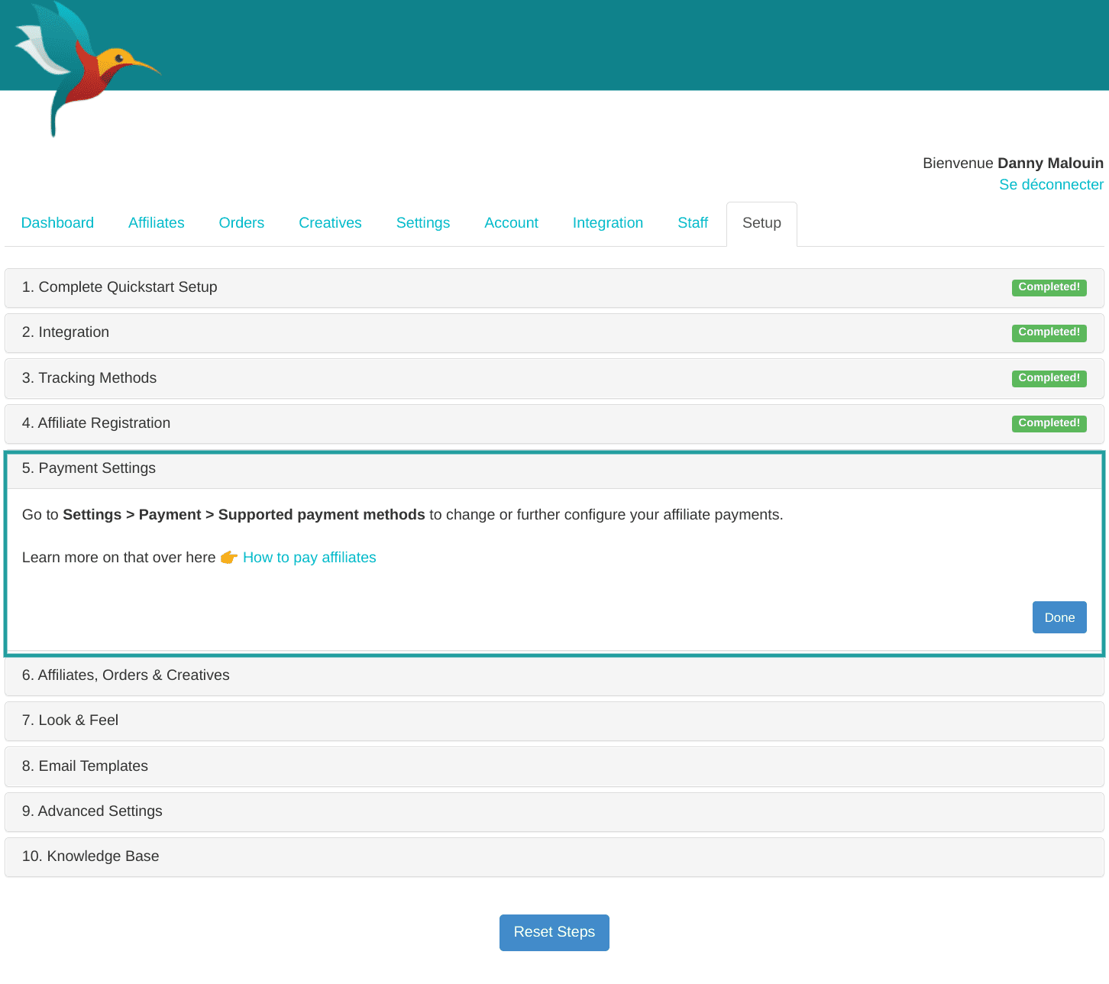Open the Integration tab
The width and height of the screenshot is (1109, 984).
coord(607,223)
